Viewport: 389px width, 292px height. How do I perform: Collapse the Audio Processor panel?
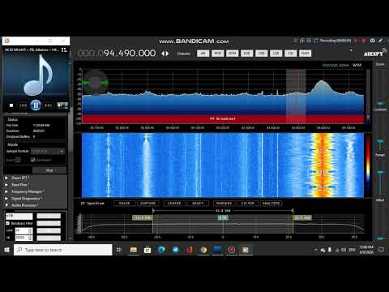(6, 205)
